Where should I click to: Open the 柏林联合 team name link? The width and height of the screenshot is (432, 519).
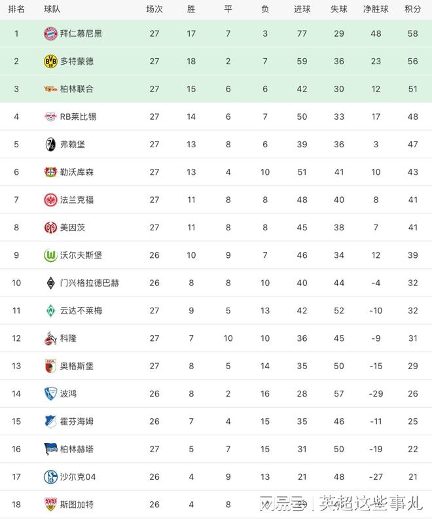[77, 89]
